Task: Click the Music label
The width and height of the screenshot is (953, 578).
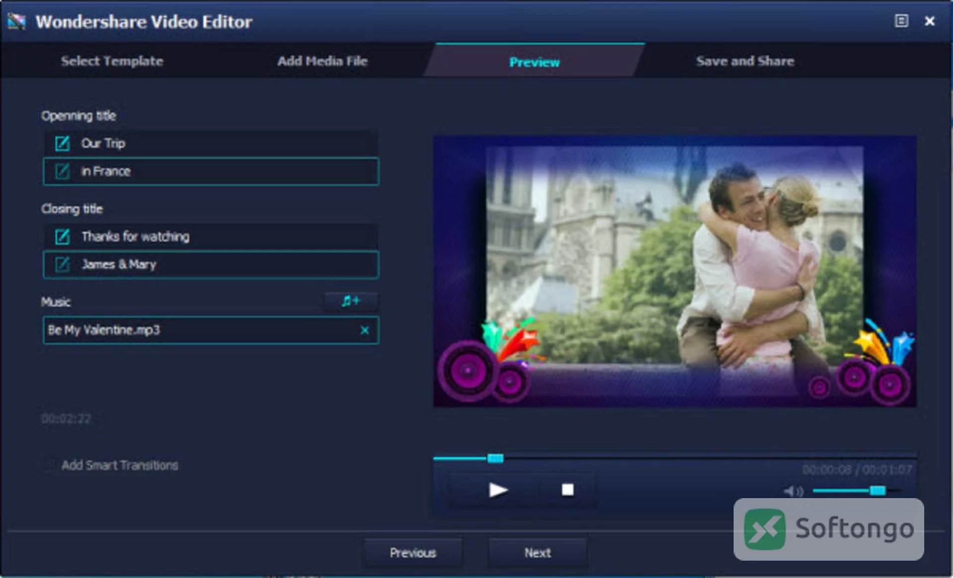Action: coord(56,302)
